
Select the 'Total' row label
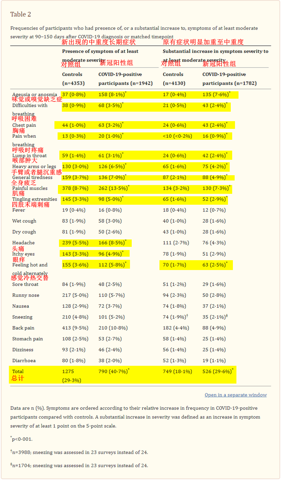coord(18,371)
